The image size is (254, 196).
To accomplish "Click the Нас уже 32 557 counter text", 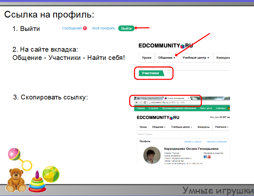I will pos(220,117).
